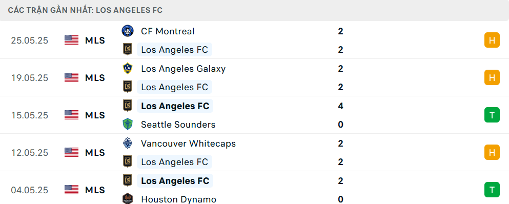Click the US flag beside 19.05.25 match
This screenshot has width=509, height=204.
71,77
